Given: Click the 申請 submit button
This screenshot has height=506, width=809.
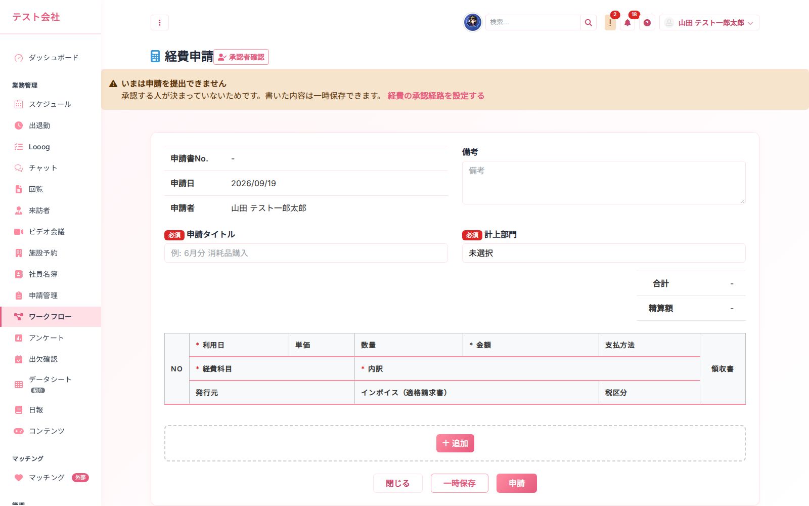Looking at the screenshot, I should [x=517, y=483].
